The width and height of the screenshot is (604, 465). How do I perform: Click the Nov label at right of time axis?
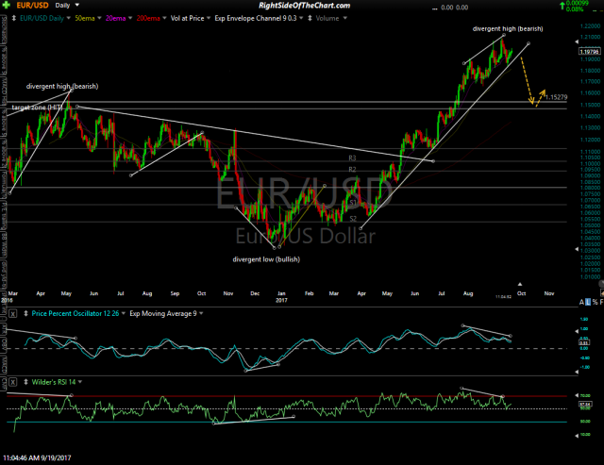coord(549,293)
